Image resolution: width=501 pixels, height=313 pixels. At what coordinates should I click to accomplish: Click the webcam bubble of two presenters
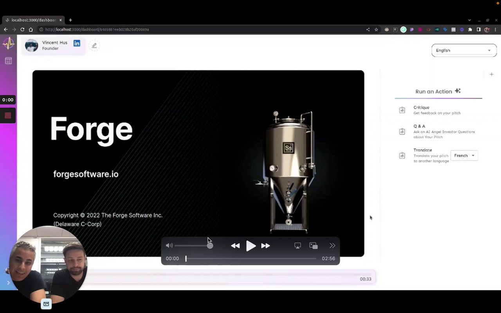[48, 265]
